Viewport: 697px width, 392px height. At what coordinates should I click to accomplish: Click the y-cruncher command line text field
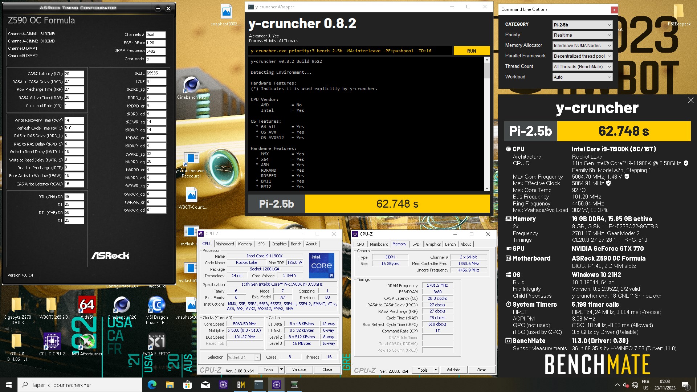click(350, 51)
